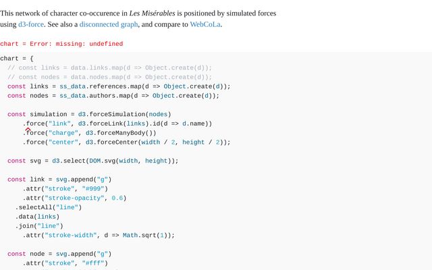432x270 pixels.
Task: Click the red chart error message
Action: click(61, 44)
